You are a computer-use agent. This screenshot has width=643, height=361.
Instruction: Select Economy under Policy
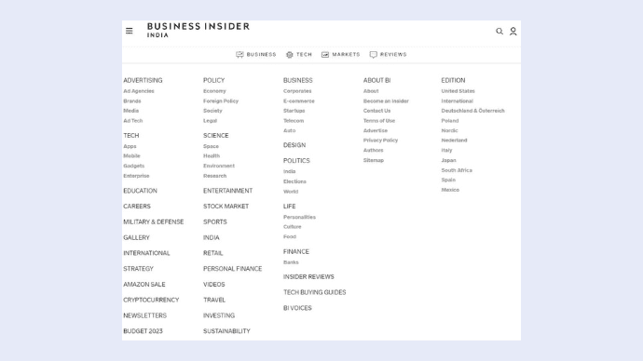point(214,91)
